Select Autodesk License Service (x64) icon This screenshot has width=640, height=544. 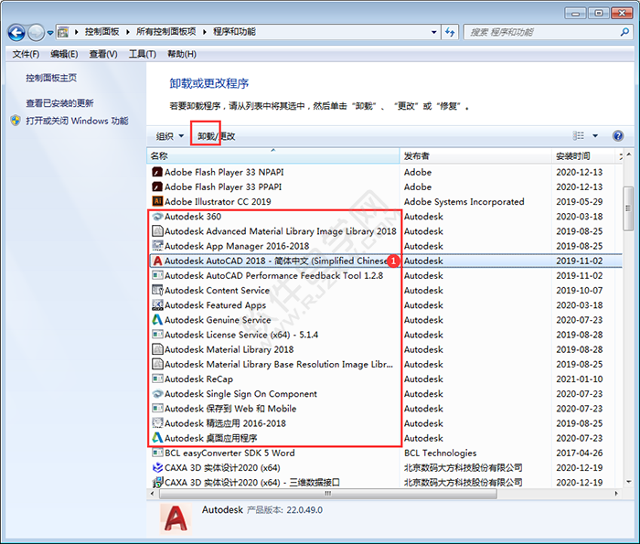tap(157, 335)
